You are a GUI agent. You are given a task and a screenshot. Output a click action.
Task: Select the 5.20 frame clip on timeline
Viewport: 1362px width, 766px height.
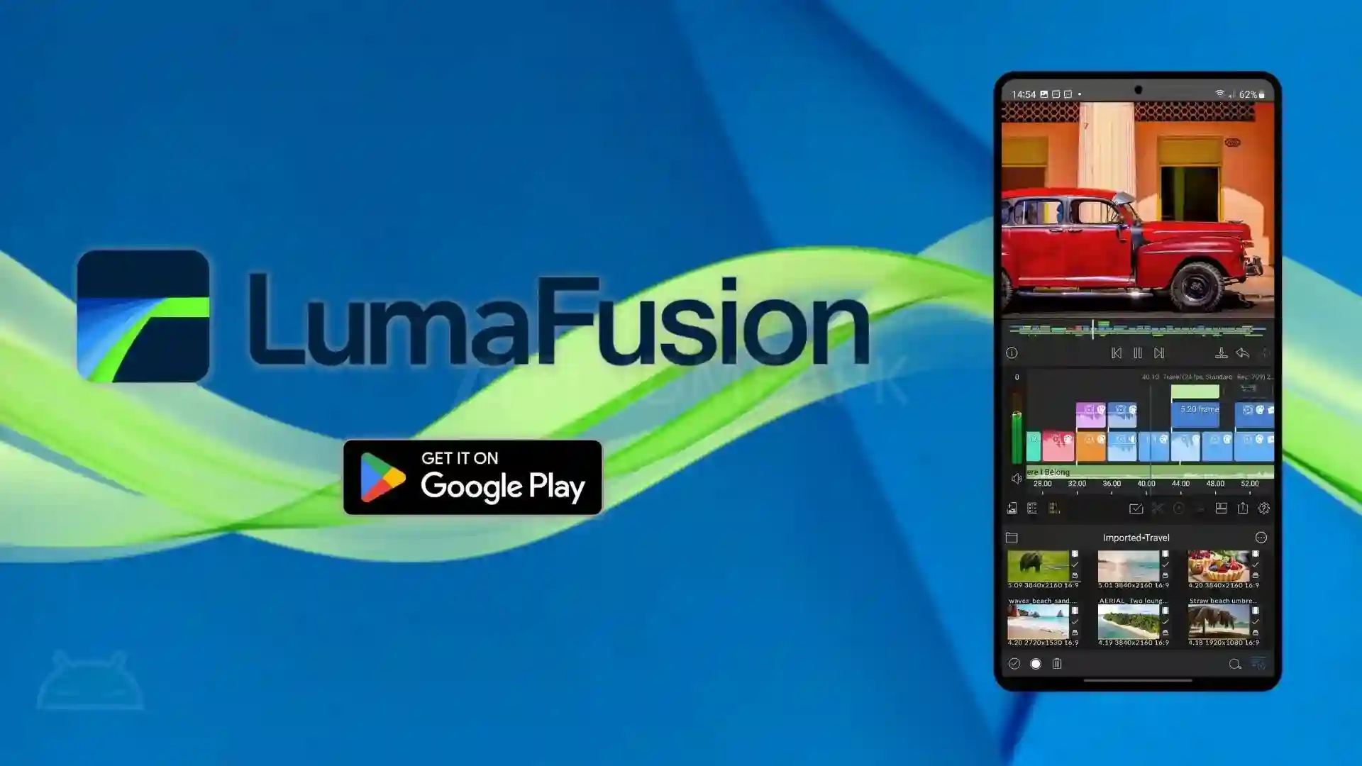tap(1198, 409)
